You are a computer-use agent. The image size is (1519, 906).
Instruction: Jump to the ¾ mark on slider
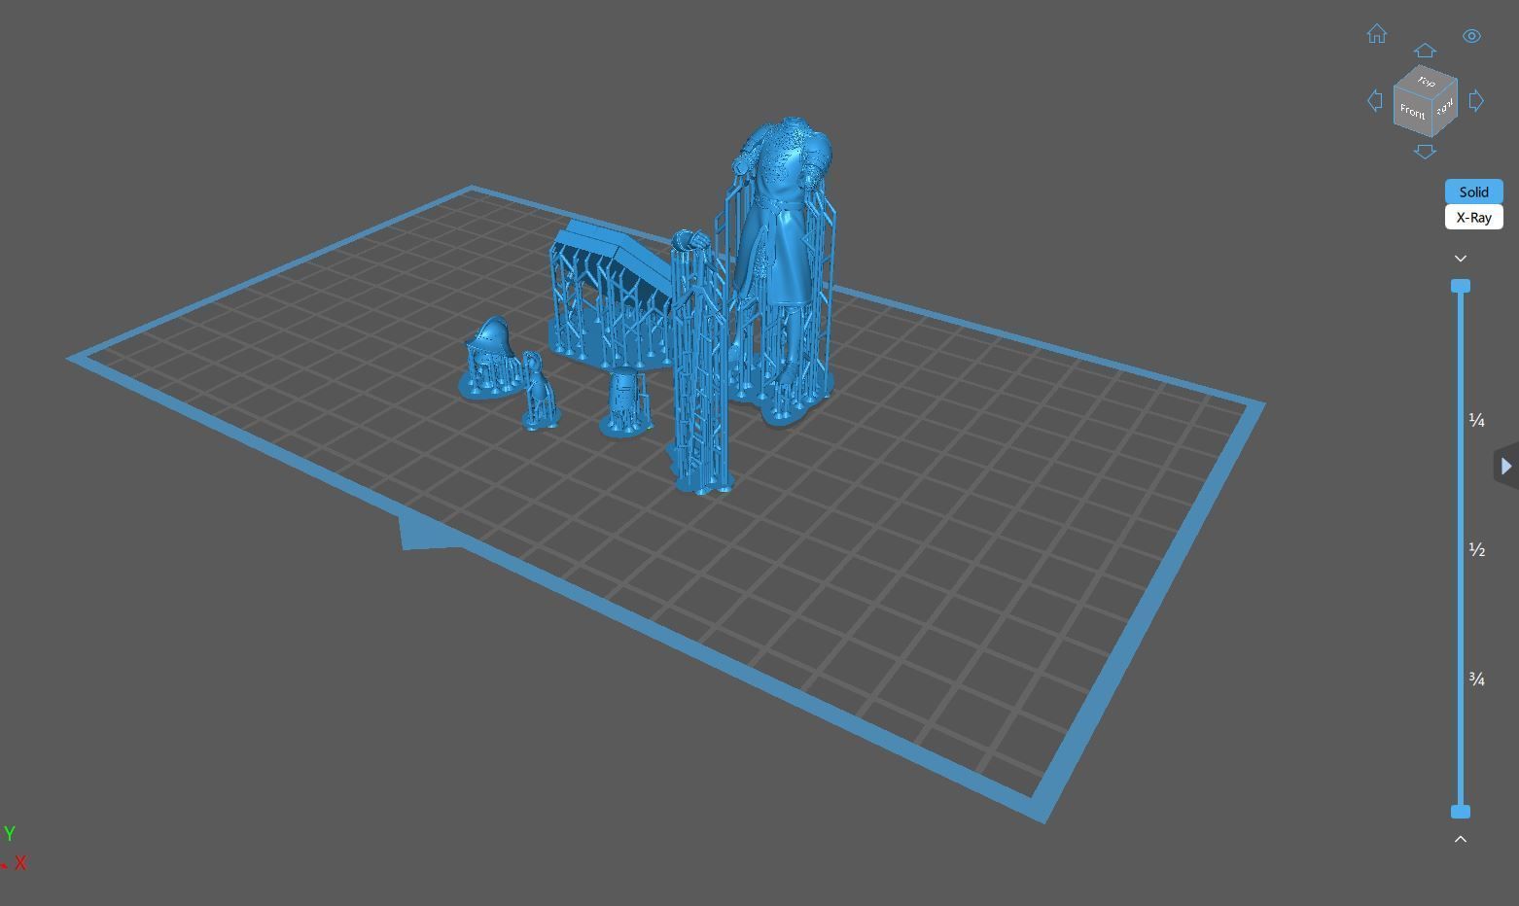click(1476, 679)
